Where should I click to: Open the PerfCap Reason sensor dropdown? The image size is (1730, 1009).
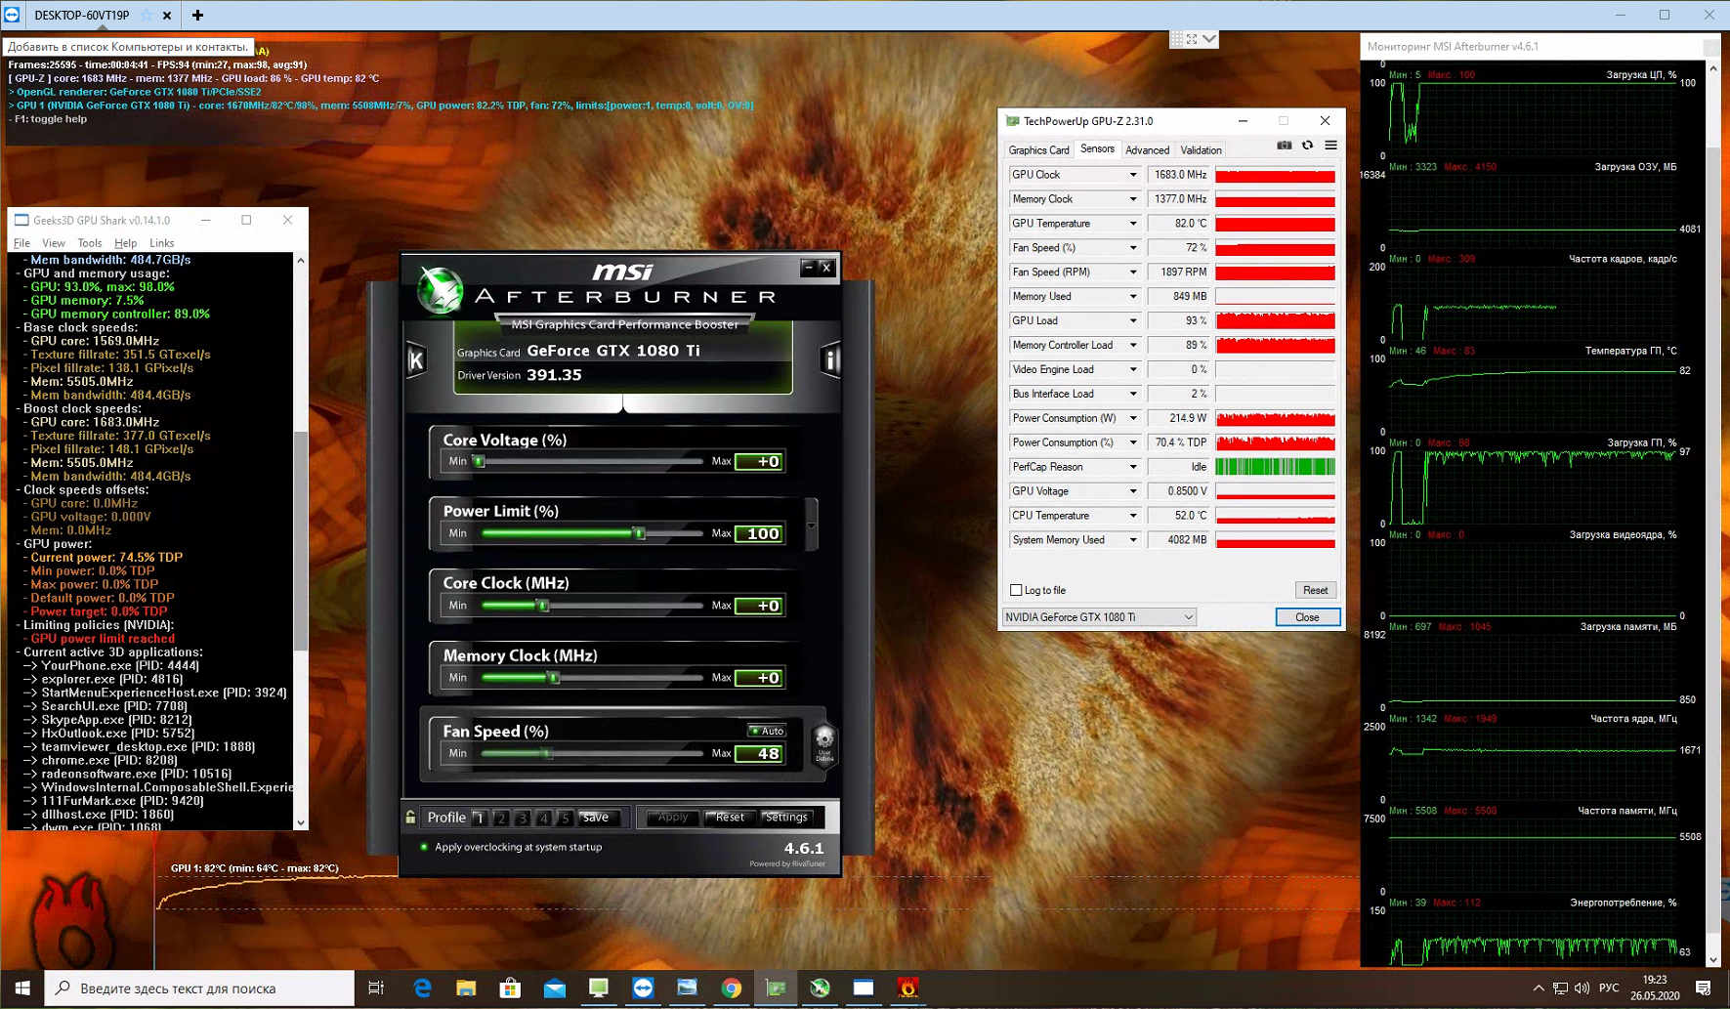point(1133,467)
